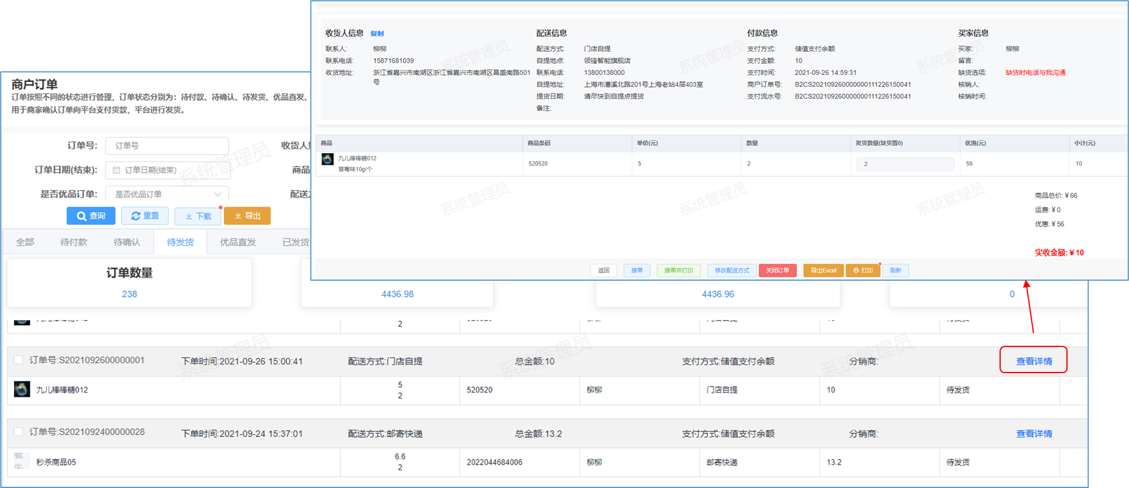Select the 全部 orders tab
The height and width of the screenshot is (488, 1129).
(x=25, y=242)
